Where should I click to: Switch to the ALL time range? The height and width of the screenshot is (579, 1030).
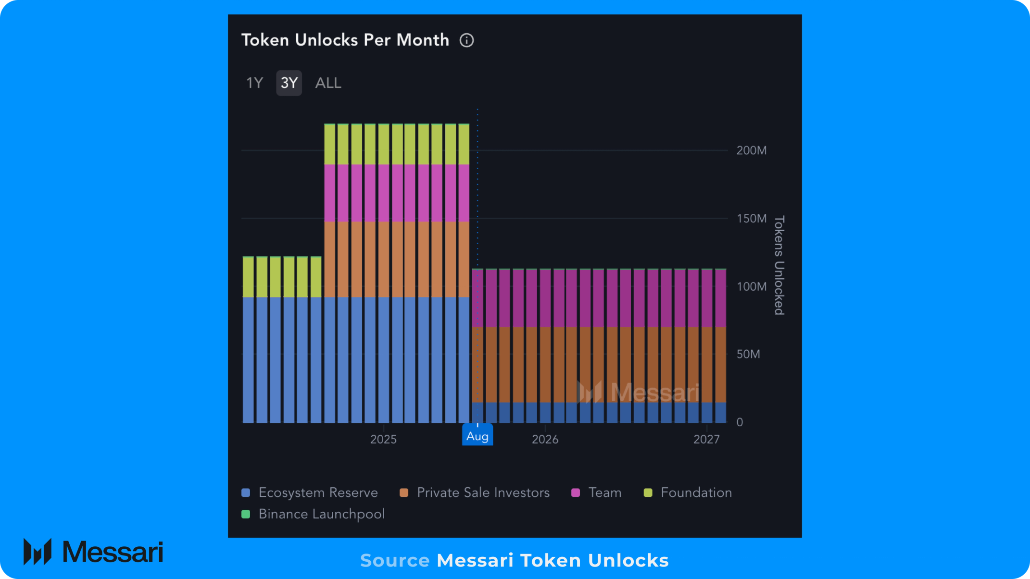pyautogui.click(x=328, y=83)
